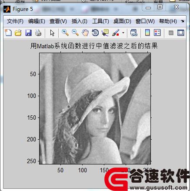
Task: Choose the Data Cursor tool
Action: tap(105, 33)
